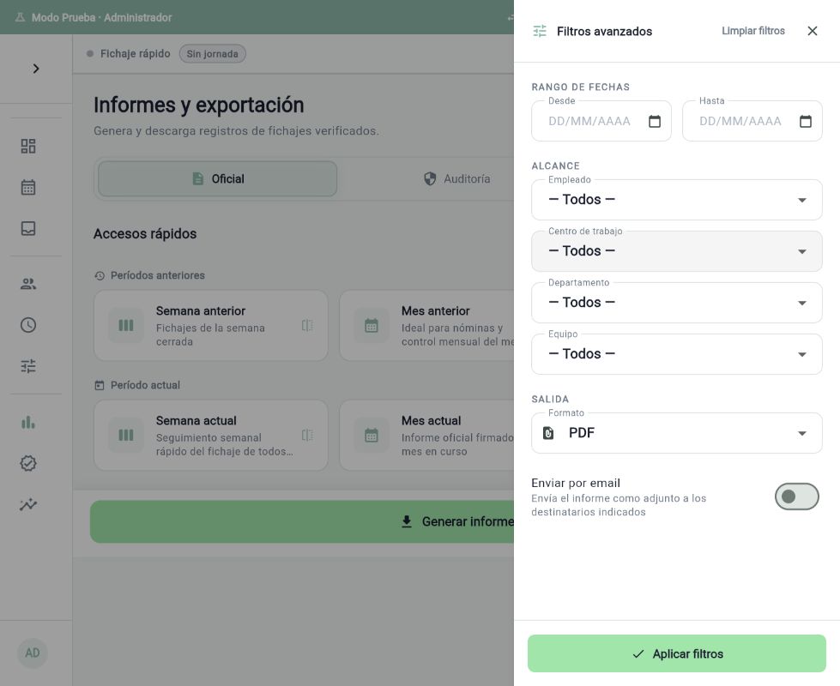The width and height of the screenshot is (840, 686).
Task: Focus the Desde date input field
Action: [601, 122]
